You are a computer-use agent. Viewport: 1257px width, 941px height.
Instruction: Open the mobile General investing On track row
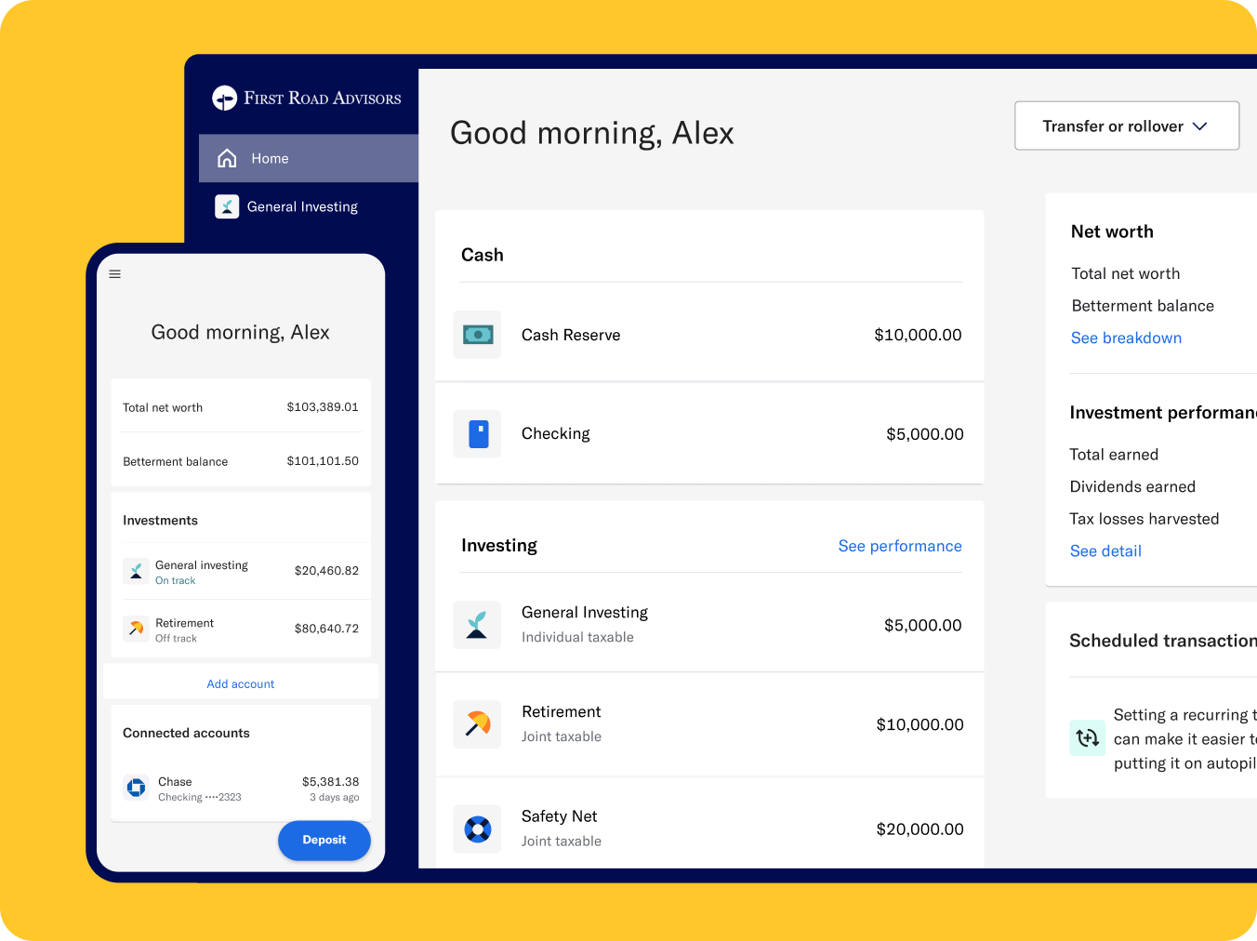241,572
